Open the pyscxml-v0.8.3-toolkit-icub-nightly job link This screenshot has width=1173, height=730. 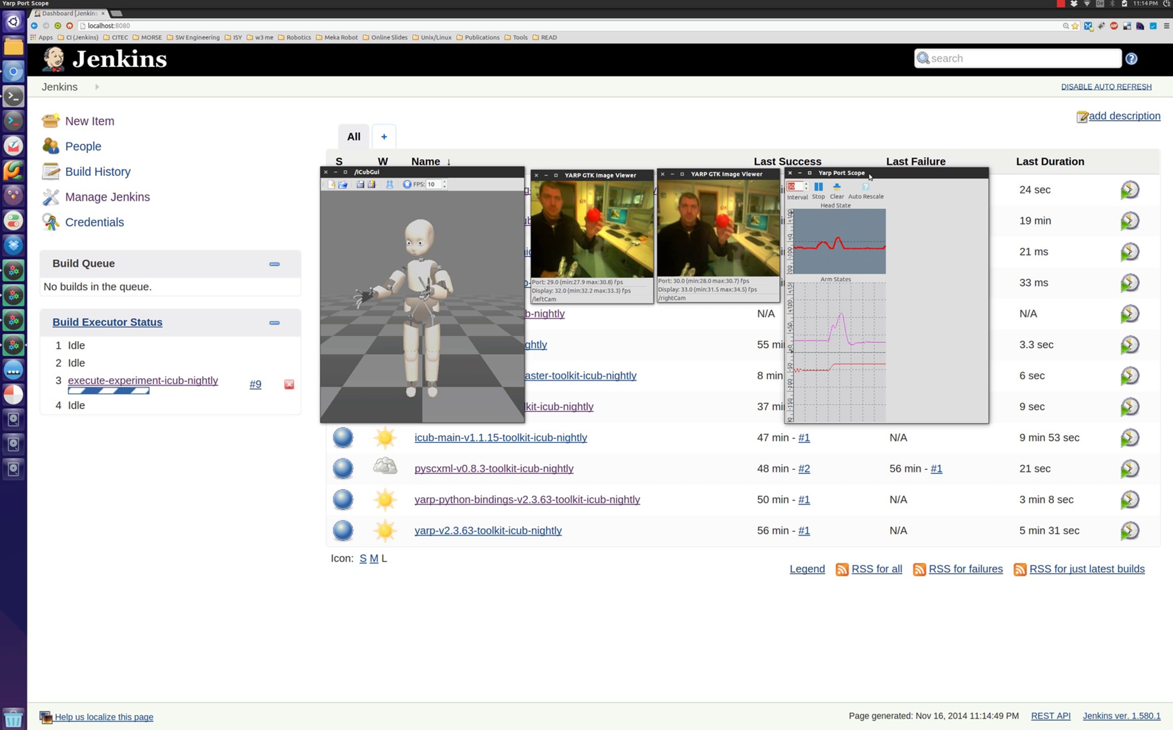point(494,468)
